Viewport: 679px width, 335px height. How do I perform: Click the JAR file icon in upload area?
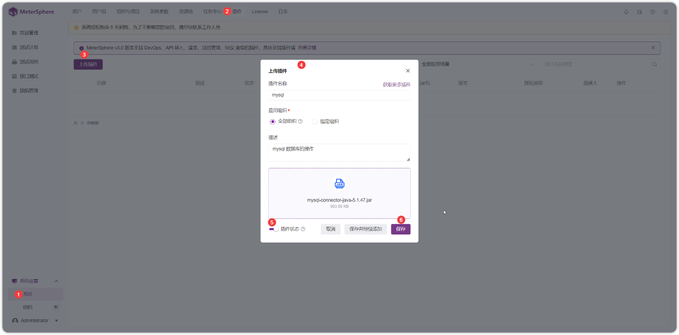click(339, 184)
